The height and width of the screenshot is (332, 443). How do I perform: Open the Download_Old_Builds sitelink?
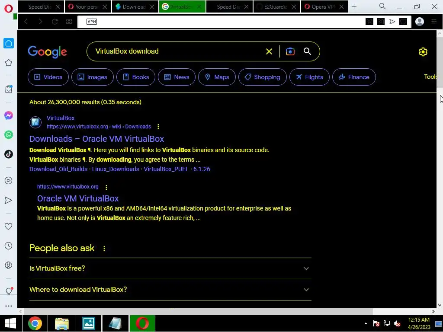coord(58,169)
